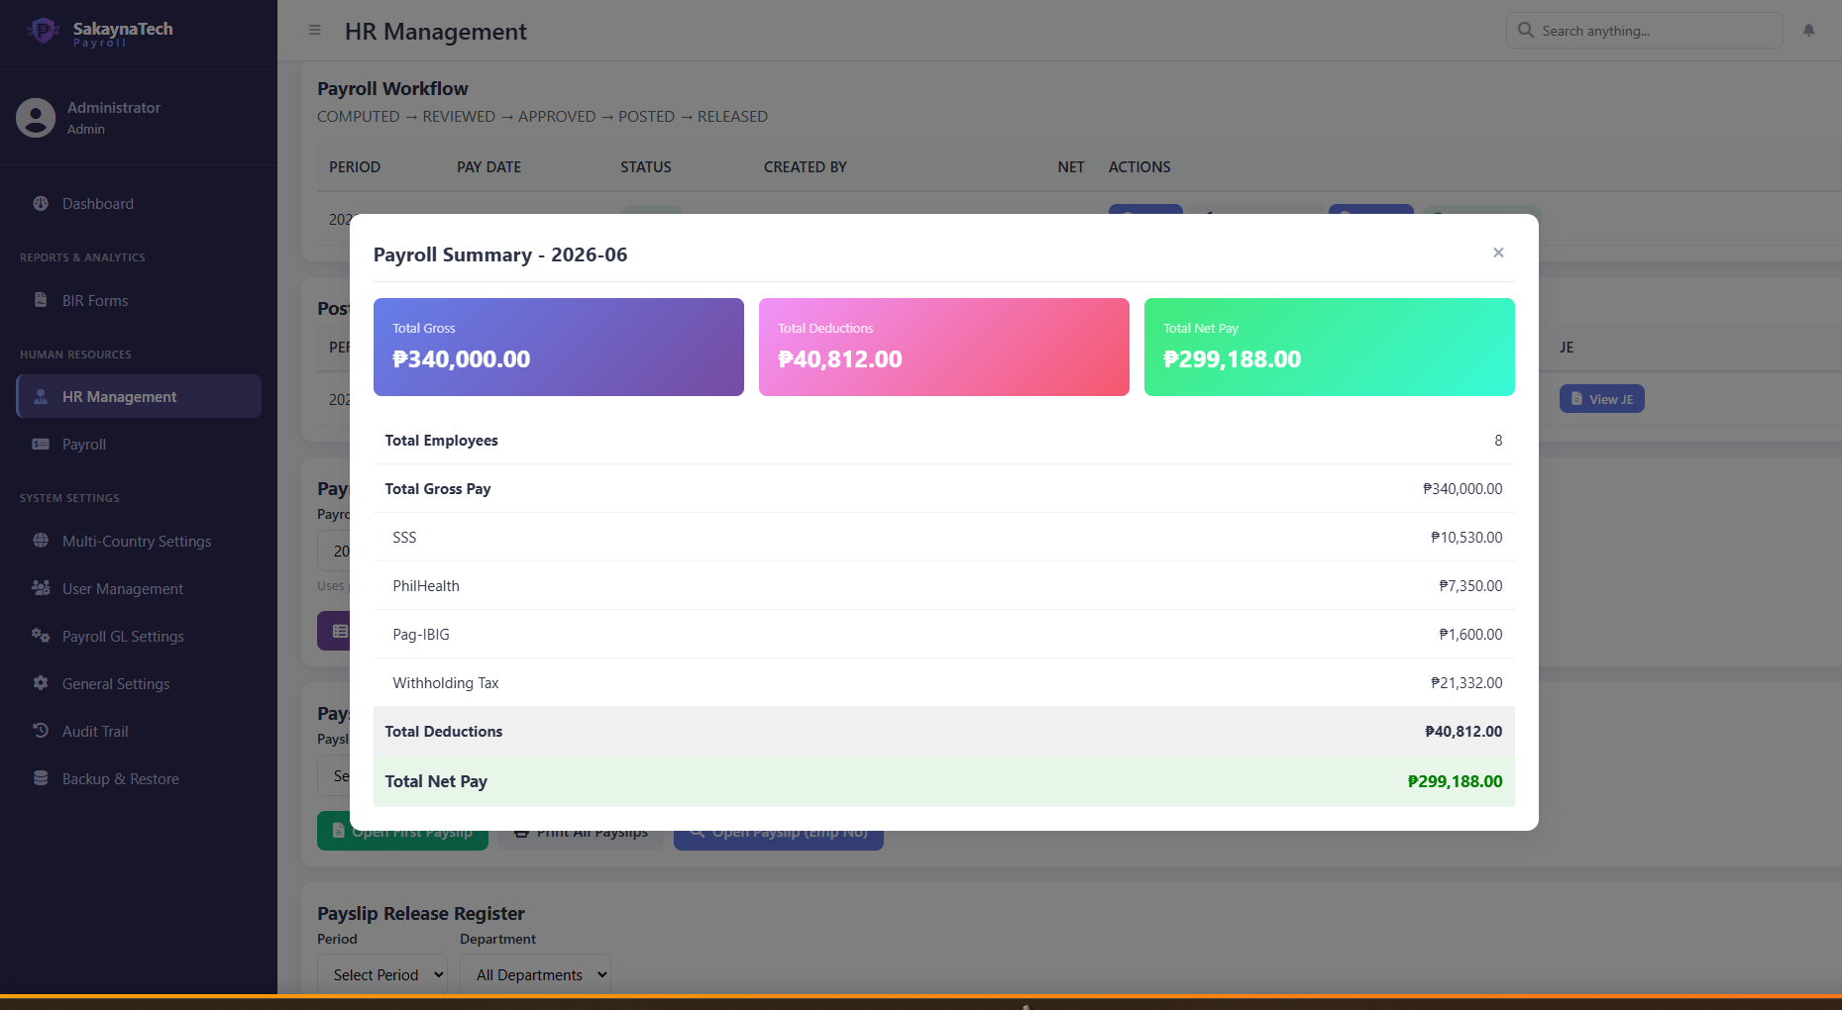This screenshot has width=1842, height=1010.
Task: Click the SakaynaTech logo icon
Action: point(43,31)
